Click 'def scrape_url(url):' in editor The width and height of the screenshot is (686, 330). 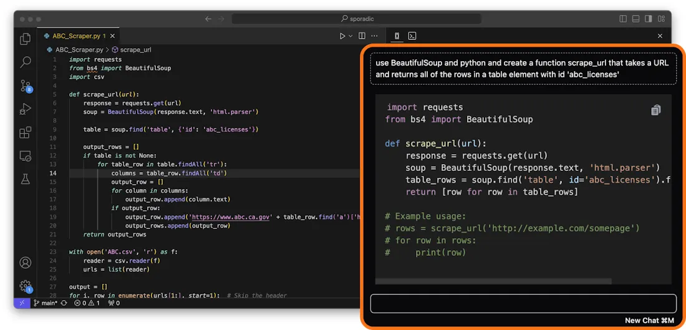[104, 94]
